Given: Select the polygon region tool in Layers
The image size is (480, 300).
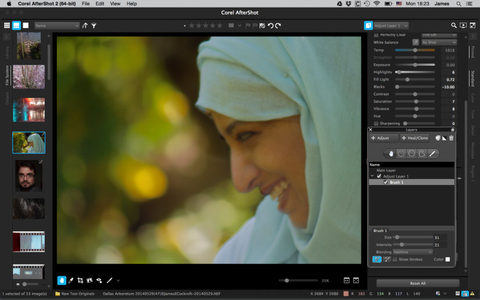Looking at the screenshot, I should coord(411,153).
